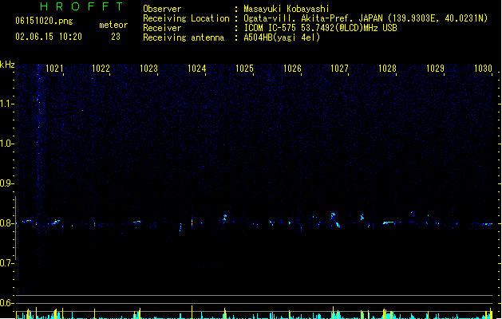Click the 1023 time axis marker
The width and height of the screenshot is (502, 319).
(149, 68)
